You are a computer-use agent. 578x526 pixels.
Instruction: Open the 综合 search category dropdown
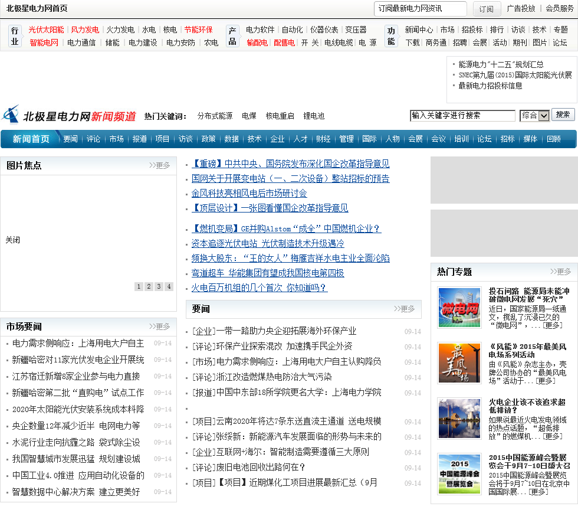[x=535, y=116]
